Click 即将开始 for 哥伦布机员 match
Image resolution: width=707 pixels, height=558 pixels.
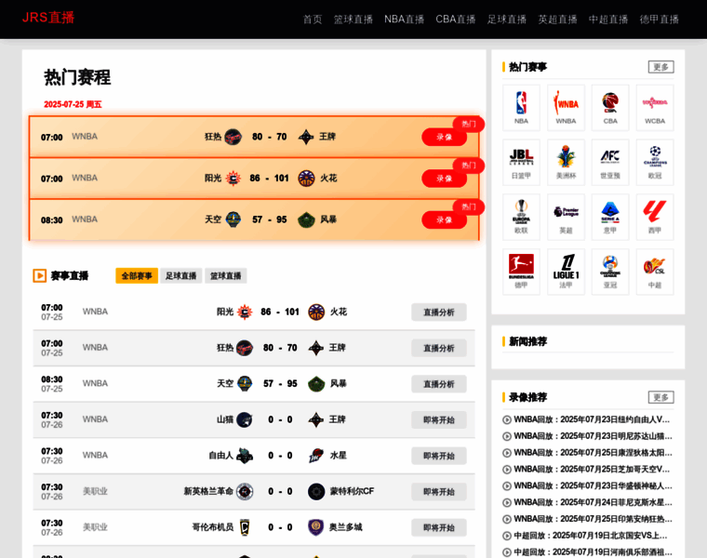pos(439,528)
